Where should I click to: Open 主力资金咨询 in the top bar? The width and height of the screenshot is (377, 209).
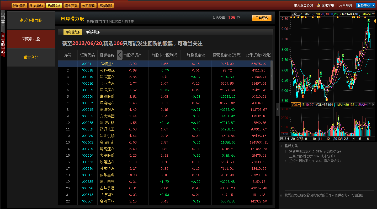[x=303, y=5]
